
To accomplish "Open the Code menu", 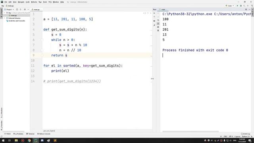I will click(x=28, y=2).
